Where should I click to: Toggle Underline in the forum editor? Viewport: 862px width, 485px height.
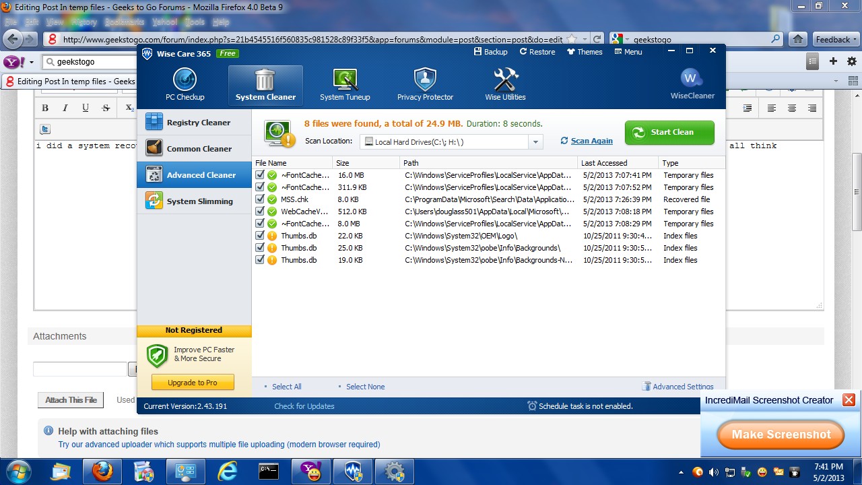click(x=86, y=108)
